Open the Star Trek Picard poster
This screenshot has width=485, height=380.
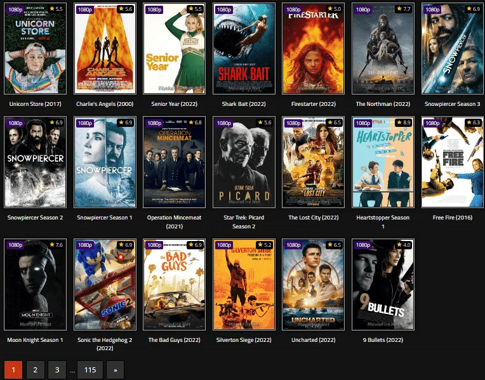coord(244,162)
